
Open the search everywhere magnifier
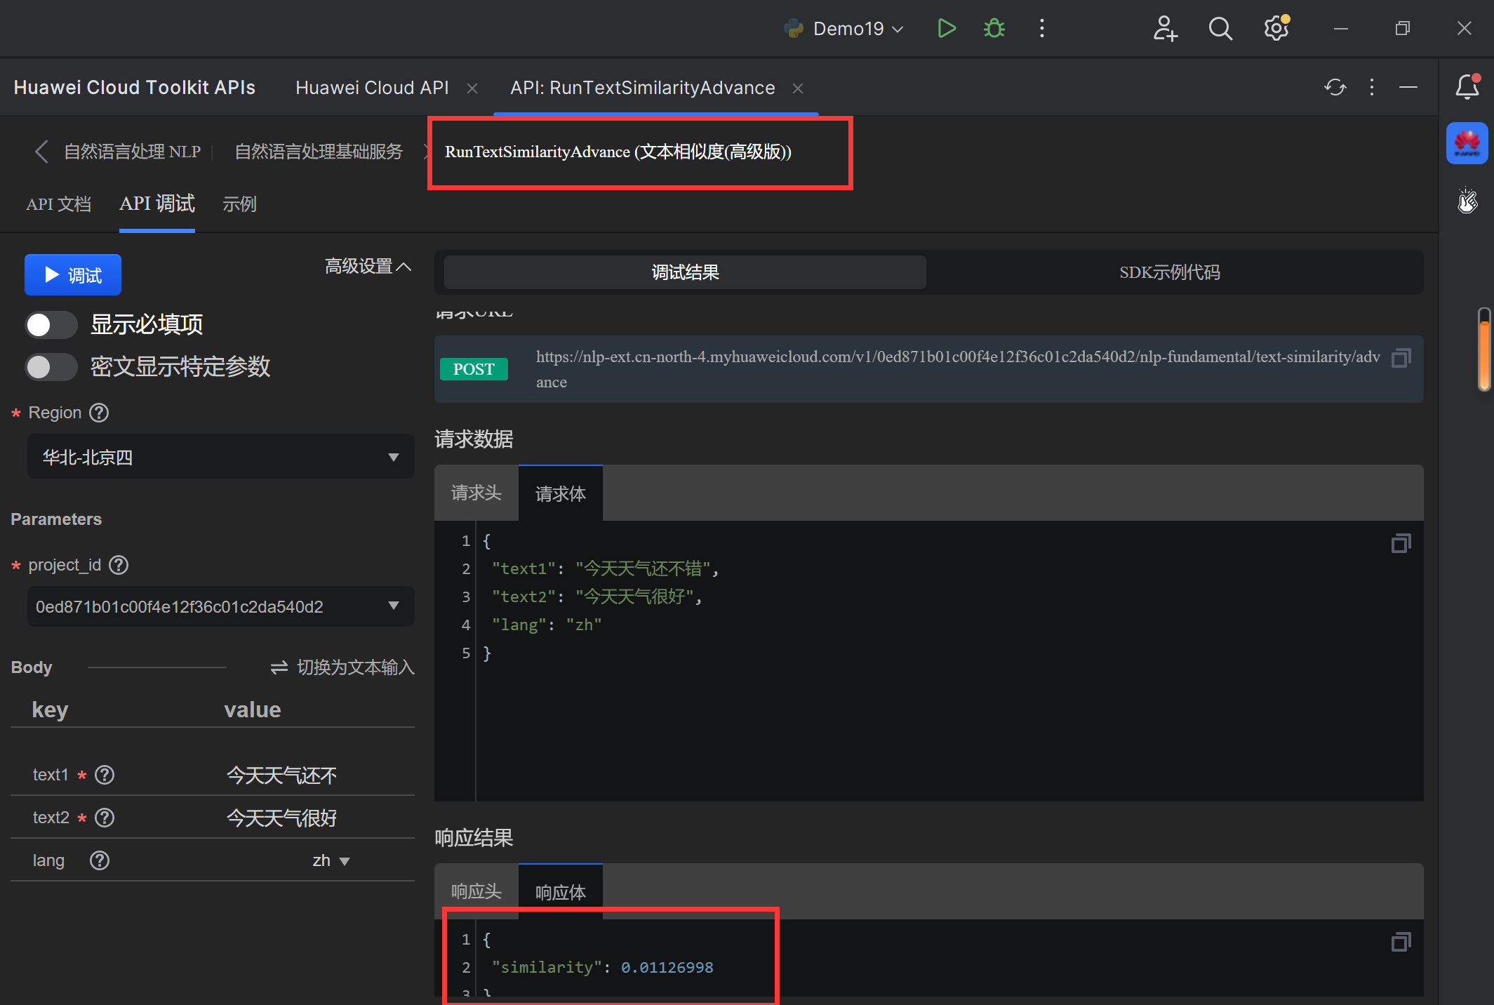click(x=1220, y=29)
